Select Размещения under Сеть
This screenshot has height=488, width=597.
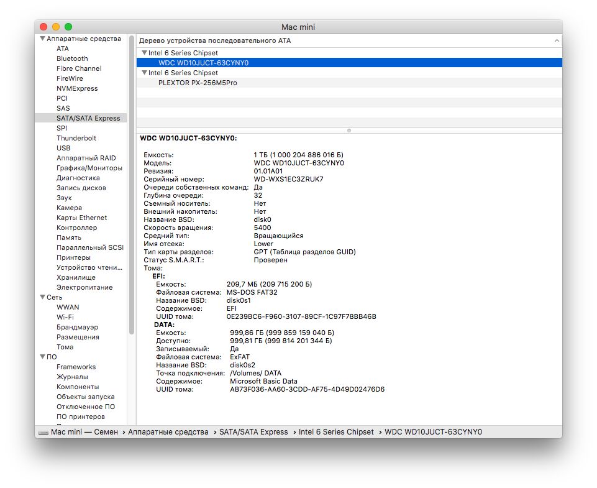coord(78,337)
